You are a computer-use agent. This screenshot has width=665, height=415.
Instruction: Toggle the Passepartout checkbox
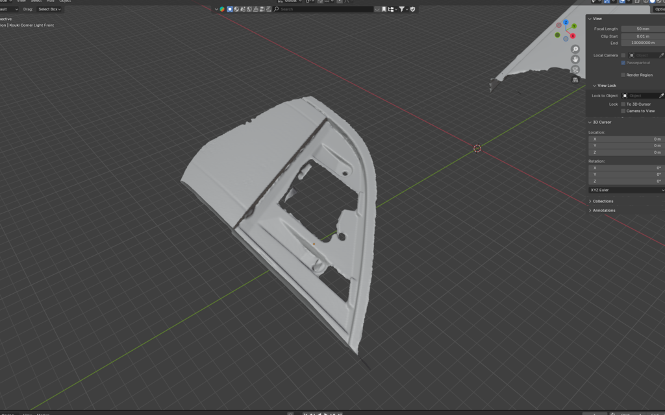coord(623,63)
